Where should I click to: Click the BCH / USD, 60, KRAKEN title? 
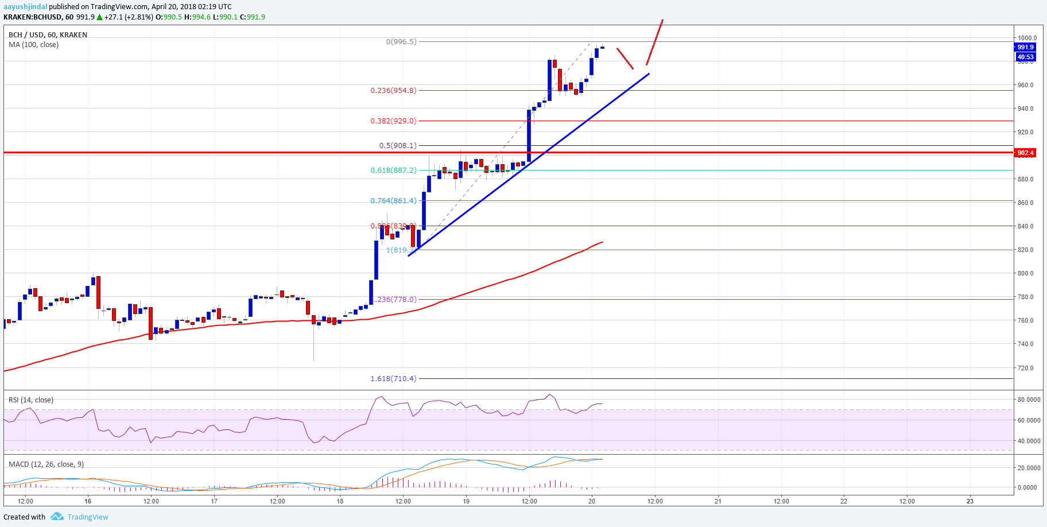[48, 34]
